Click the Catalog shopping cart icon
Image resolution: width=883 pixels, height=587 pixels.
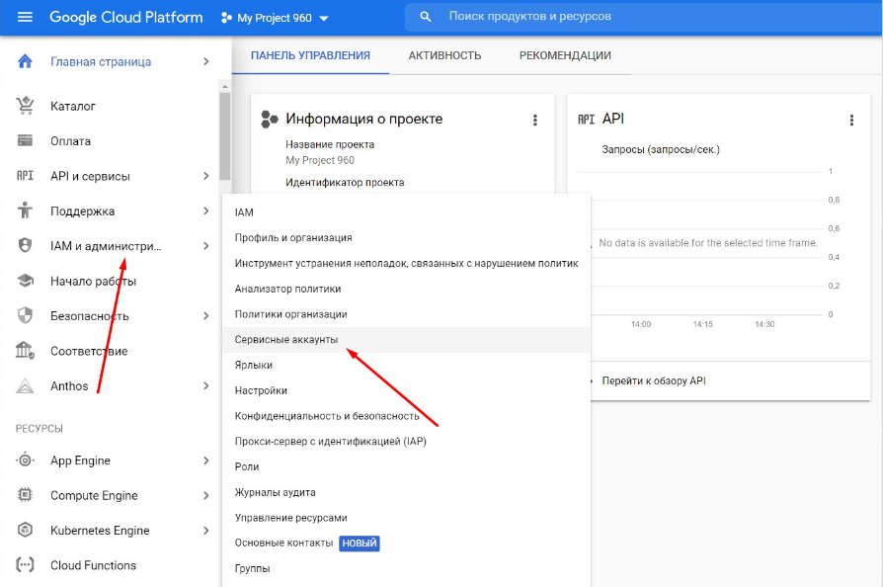click(x=25, y=106)
